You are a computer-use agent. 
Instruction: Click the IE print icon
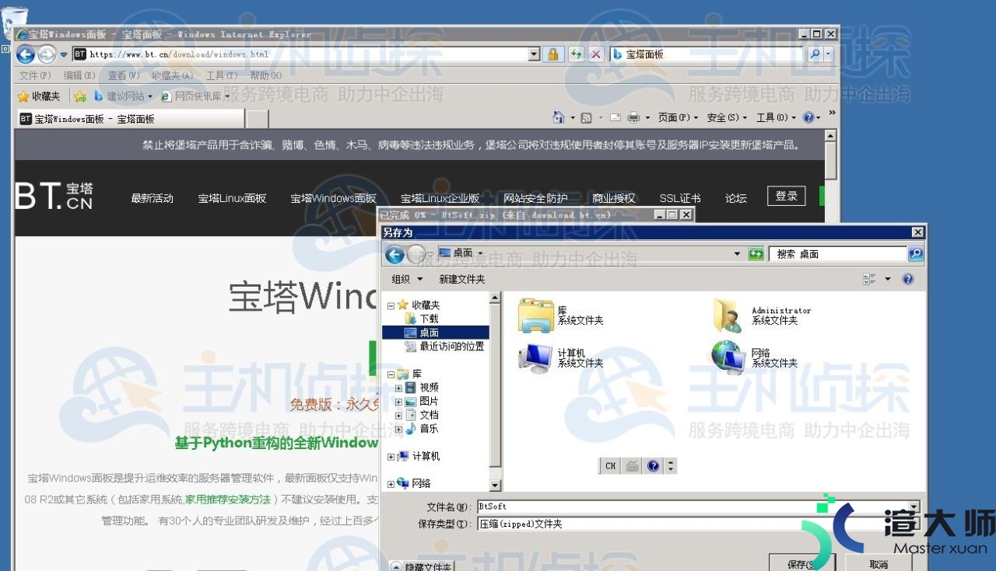(x=633, y=117)
